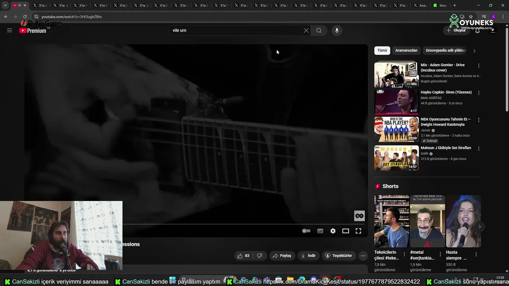The image size is (509, 286).
Task: Go back in browser history
Action: click(x=6, y=17)
